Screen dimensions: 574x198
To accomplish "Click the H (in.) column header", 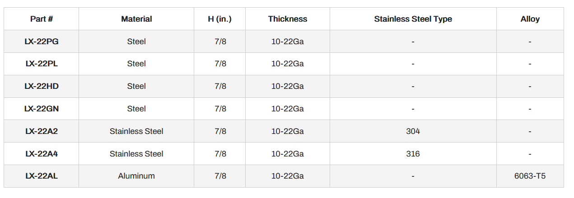I will coord(220,19).
